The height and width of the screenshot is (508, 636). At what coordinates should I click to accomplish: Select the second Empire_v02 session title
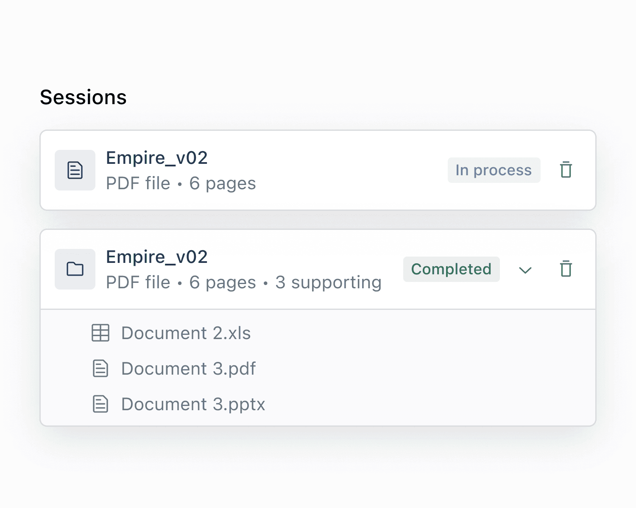click(157, 257)
